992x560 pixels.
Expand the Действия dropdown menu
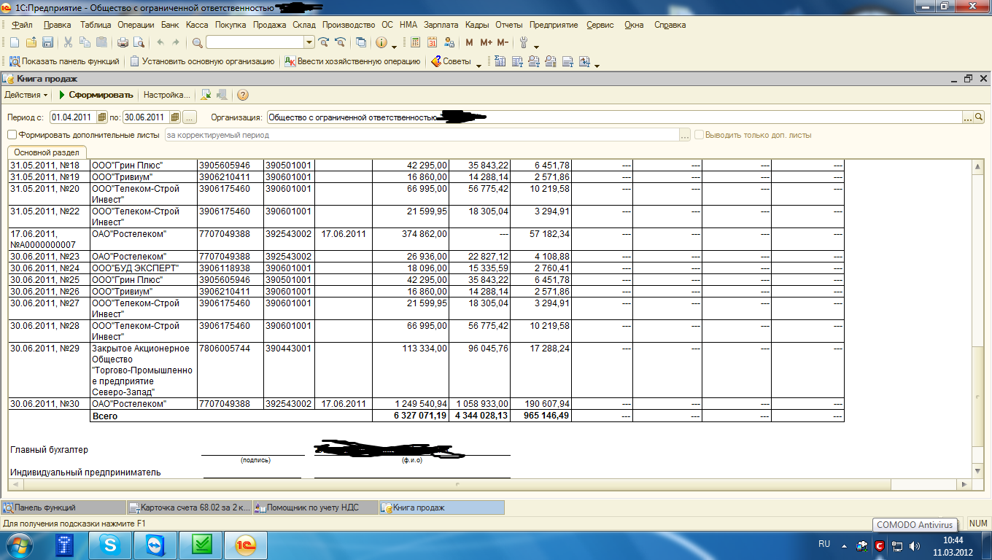(26, 95)
